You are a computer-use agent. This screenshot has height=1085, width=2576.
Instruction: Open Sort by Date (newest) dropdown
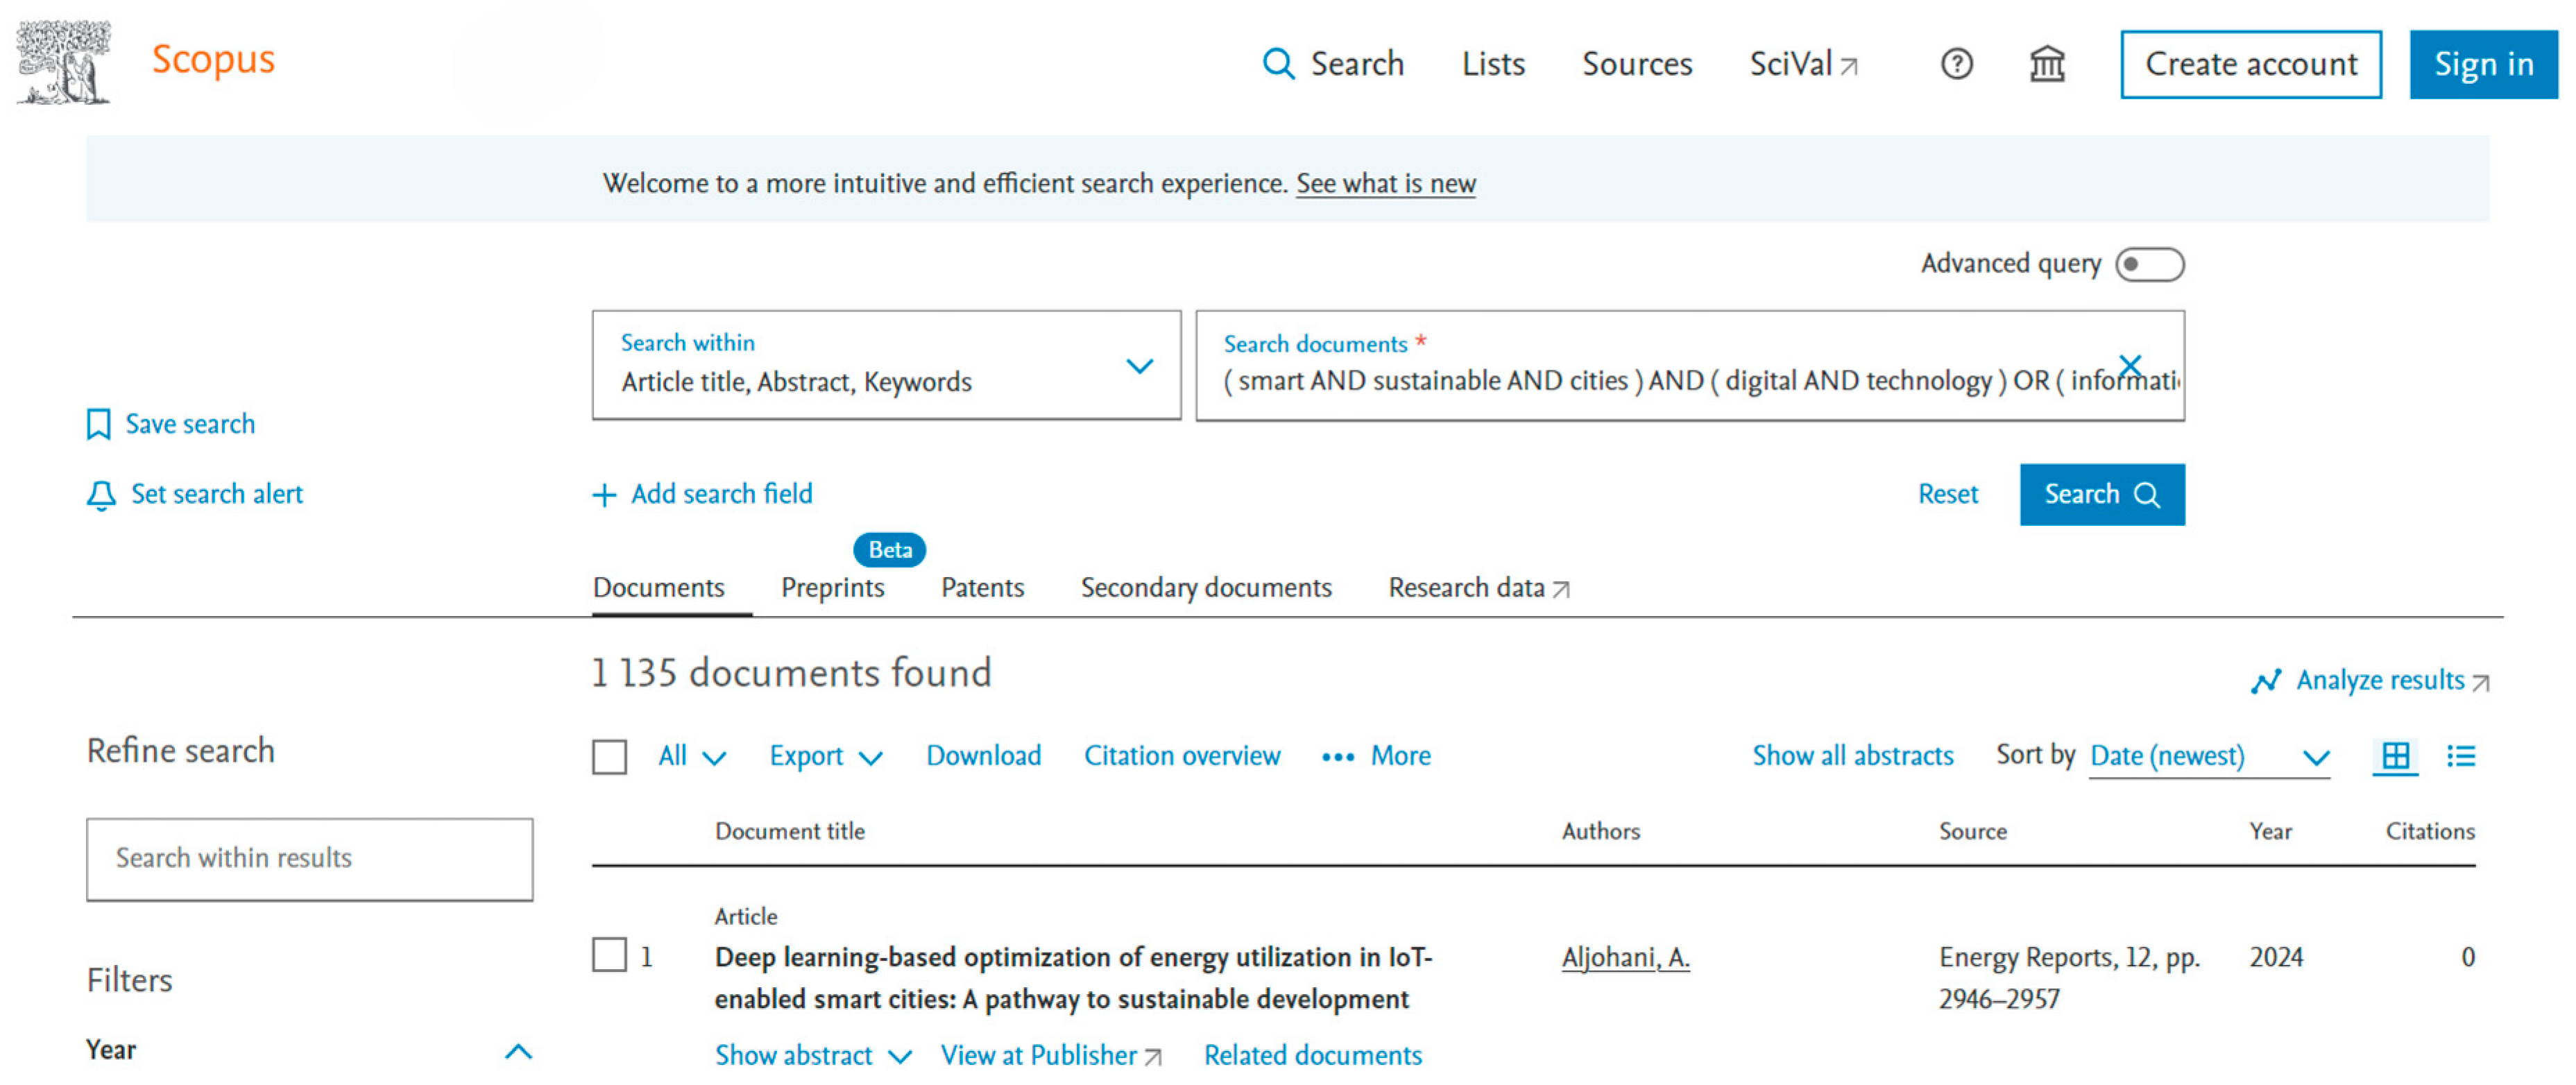pos(2209,757)
